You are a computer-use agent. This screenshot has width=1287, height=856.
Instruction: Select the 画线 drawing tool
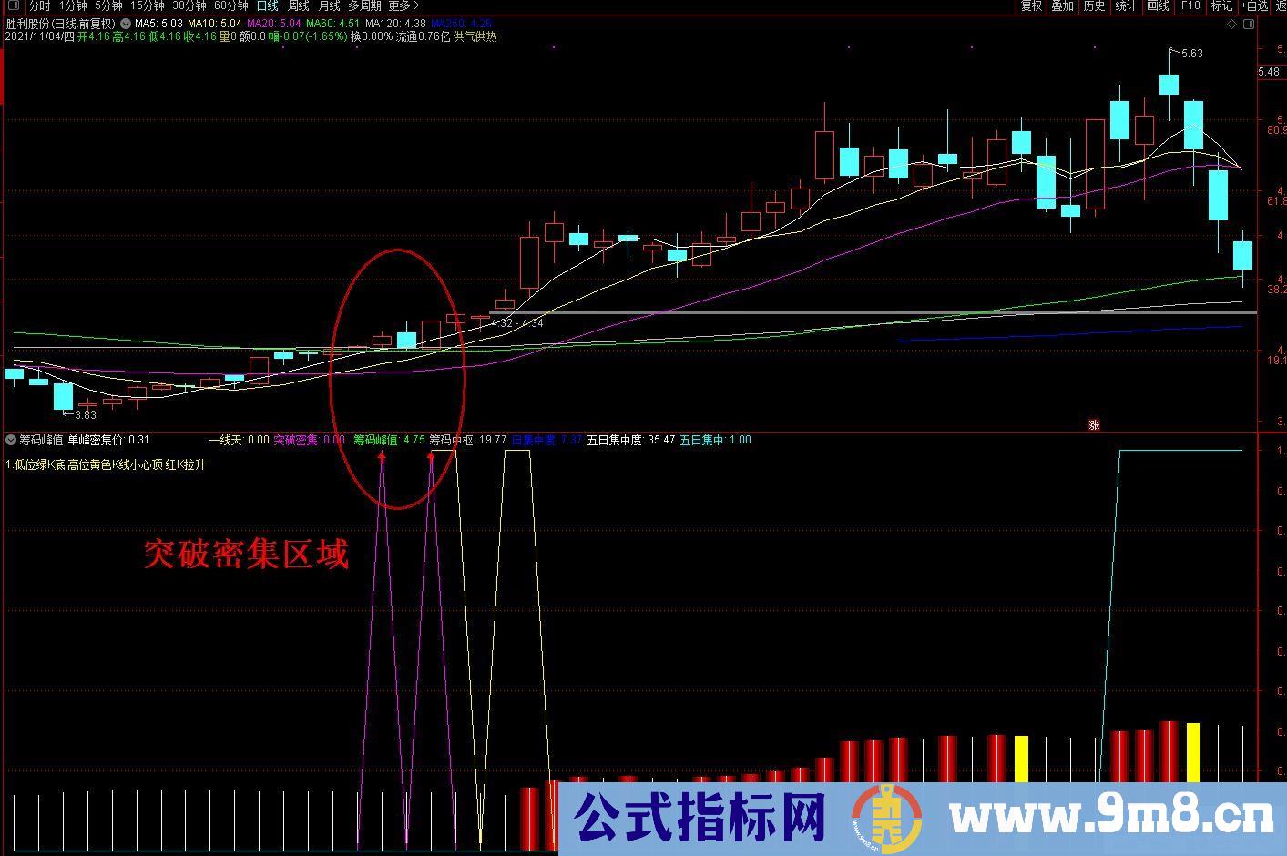click(x=1156, y=6)
